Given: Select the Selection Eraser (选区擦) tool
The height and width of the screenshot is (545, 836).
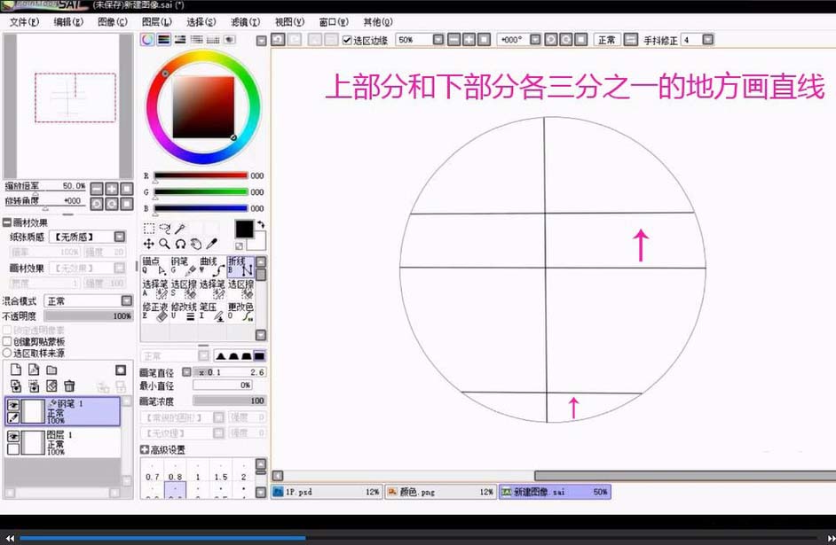Looking at the screenshot, I should click(x=184, y=288).
